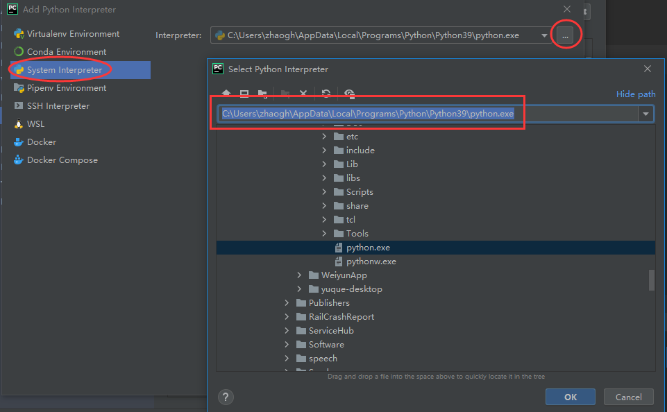The image size is (667, 412).
Task: Select the pythonw.exe file name
Action: pos(371,261)
